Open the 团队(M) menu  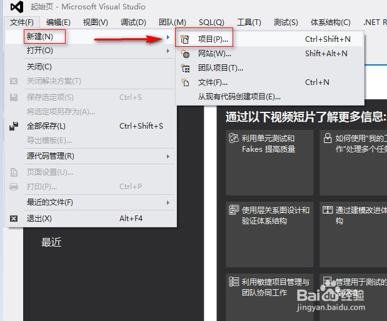point(173,22)
